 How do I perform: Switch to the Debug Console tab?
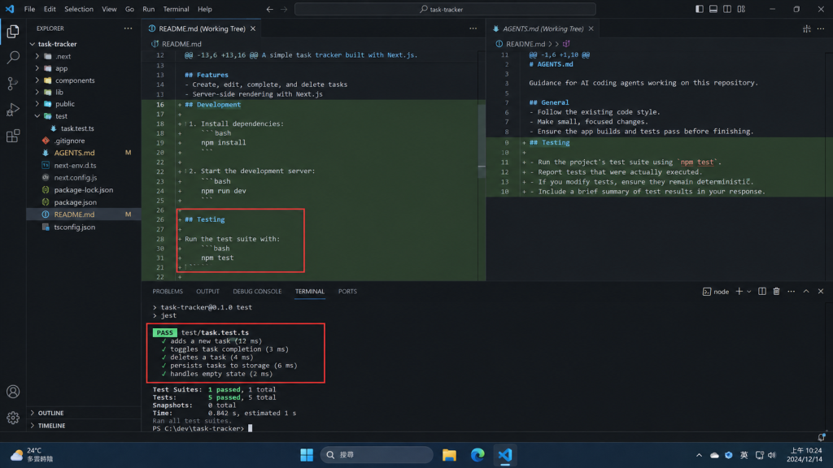tap(257, 292)
